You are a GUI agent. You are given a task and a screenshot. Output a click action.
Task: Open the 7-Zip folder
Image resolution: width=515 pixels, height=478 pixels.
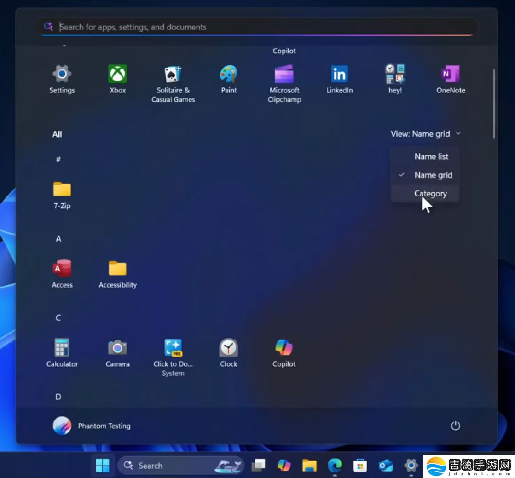[x=62, y=190]
